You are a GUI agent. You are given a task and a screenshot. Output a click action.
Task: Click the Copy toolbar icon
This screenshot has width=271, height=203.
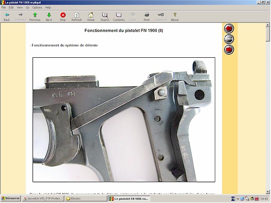pos(133,15)
